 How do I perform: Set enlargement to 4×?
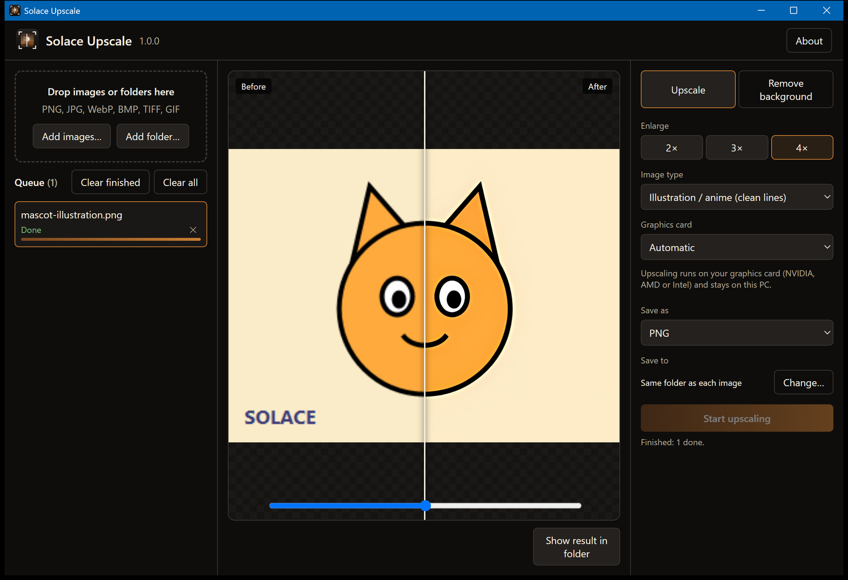pos(802,147)
